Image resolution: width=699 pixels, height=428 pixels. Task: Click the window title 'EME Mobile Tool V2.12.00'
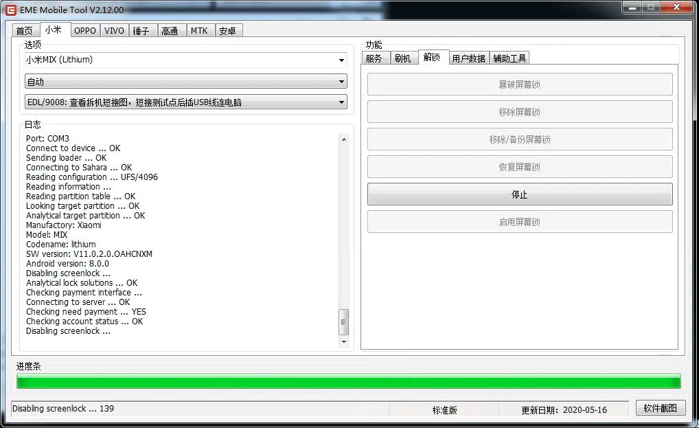click(x=72, y=10)
